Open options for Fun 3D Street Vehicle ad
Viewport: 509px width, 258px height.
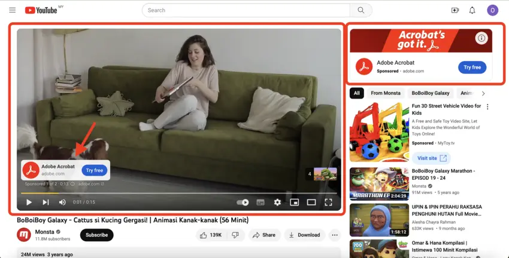(487, 106)
